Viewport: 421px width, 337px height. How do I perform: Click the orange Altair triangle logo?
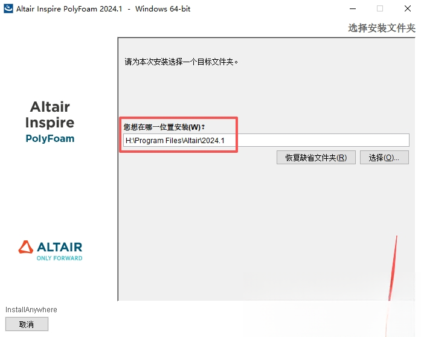pyautogui.click(x=26, y=247)
